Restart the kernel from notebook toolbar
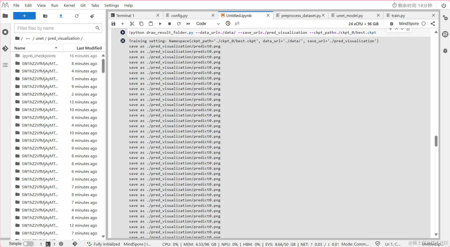 point(179,24)
